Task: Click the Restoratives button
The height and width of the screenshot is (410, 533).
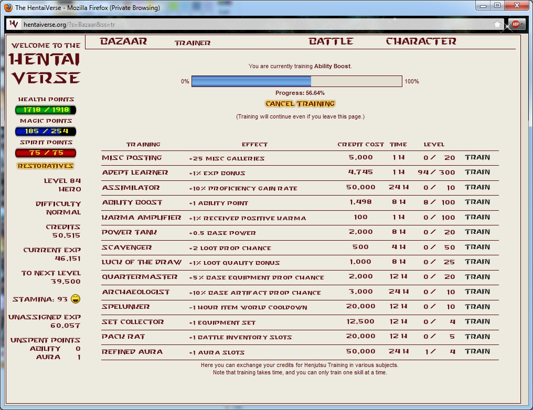Action: coord(46,166)
